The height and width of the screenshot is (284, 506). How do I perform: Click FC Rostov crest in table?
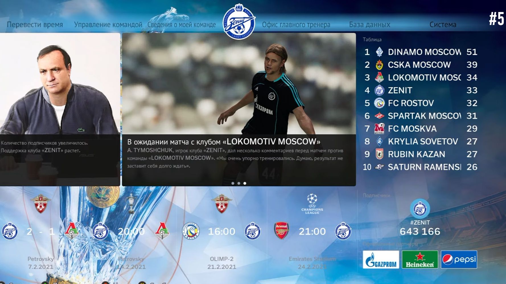[x=379, y=103]
